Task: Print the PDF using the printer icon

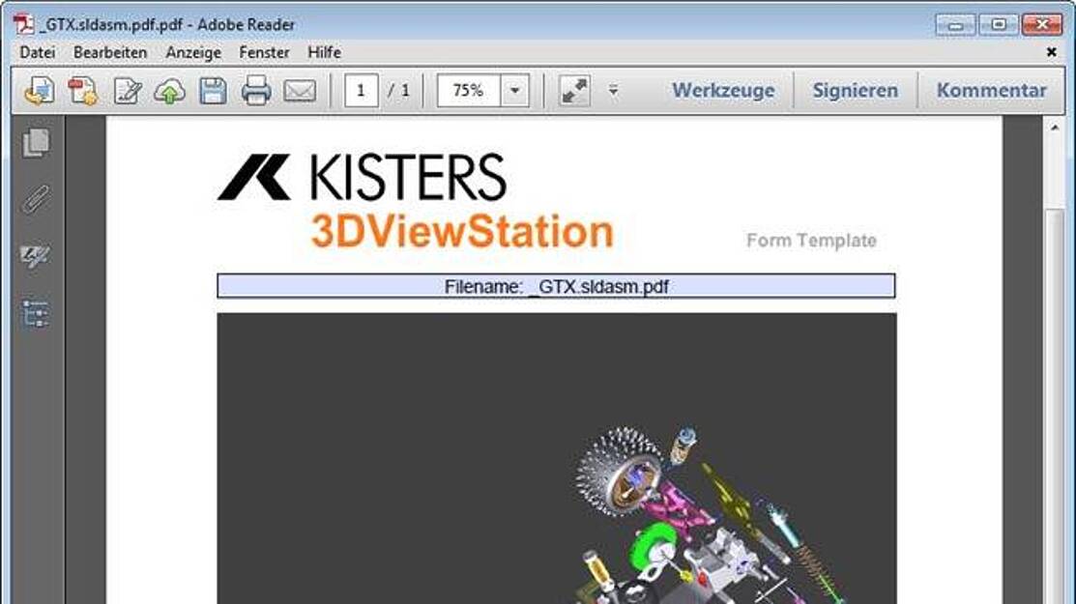Action: pyautogui.click(x=256, y=91)
